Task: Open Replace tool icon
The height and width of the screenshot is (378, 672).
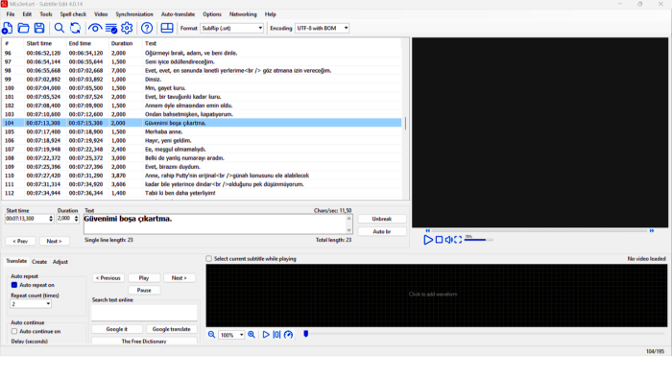Action: click(x=76, y=28)
